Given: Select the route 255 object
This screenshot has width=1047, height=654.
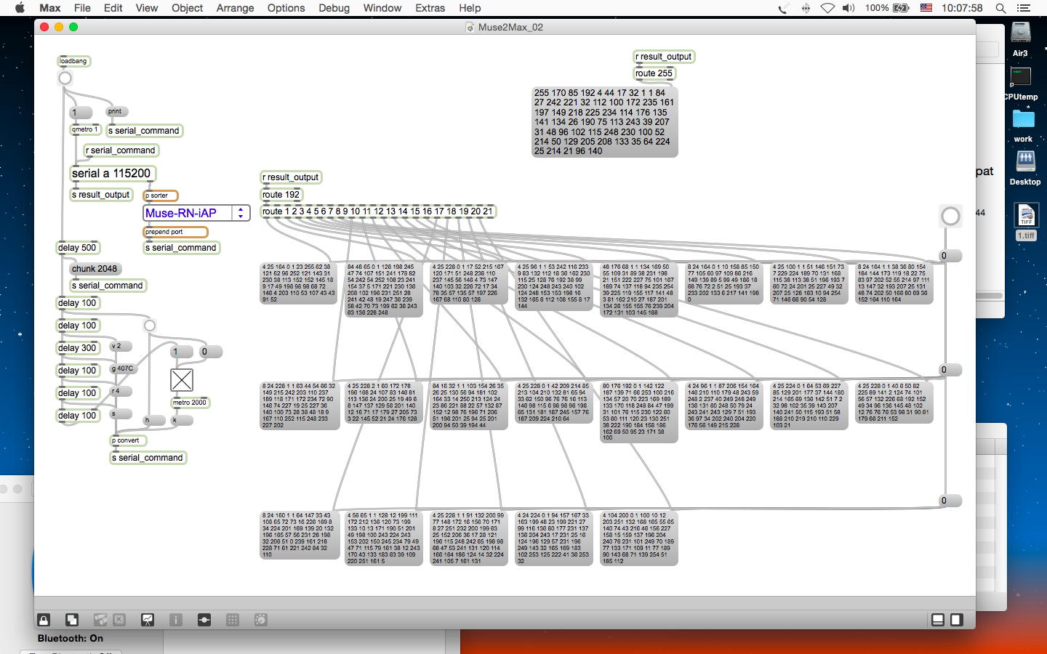Looking at the screenshot, I should tap(654, 73).
